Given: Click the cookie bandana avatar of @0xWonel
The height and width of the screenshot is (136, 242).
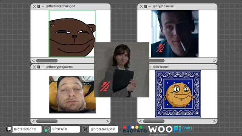Looking at the screenshot, I should pyautogui.click(x=178, y=94).
